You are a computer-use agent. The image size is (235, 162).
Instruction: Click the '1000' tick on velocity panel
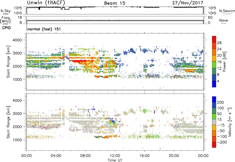point(17,140)
